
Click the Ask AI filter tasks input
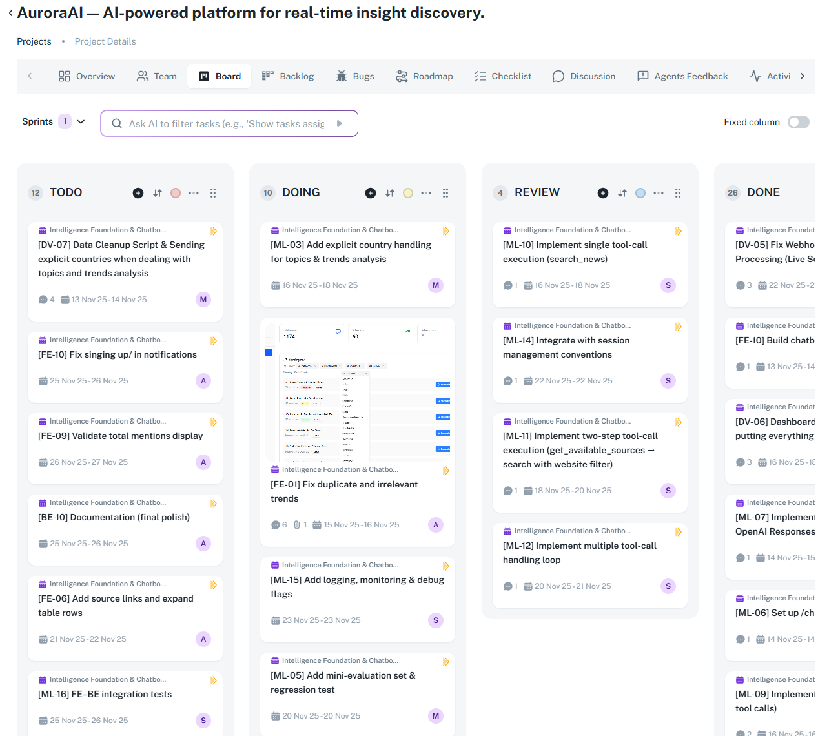[x=226, y=123]
